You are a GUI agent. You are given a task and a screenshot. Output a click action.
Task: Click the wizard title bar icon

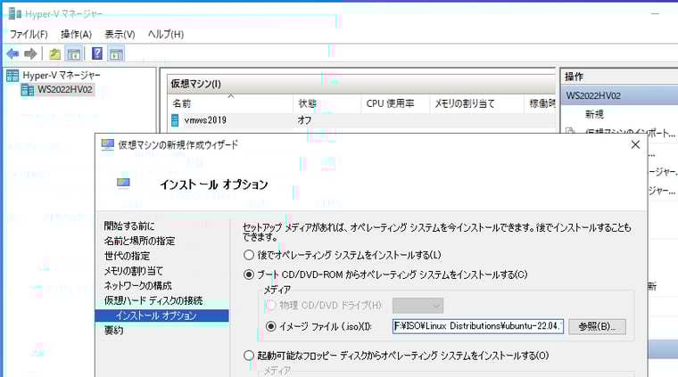coord(107,144)
